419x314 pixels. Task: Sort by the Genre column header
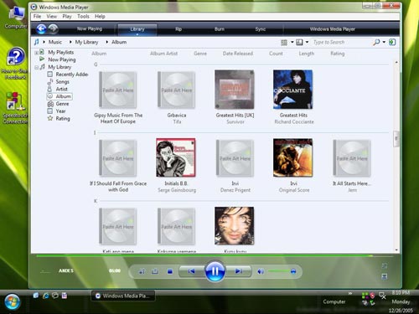(200, 54)
